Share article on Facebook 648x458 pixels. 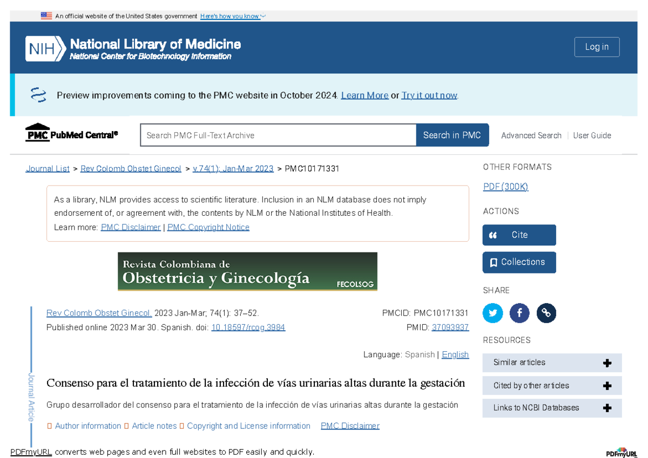(x=519, y=313)
